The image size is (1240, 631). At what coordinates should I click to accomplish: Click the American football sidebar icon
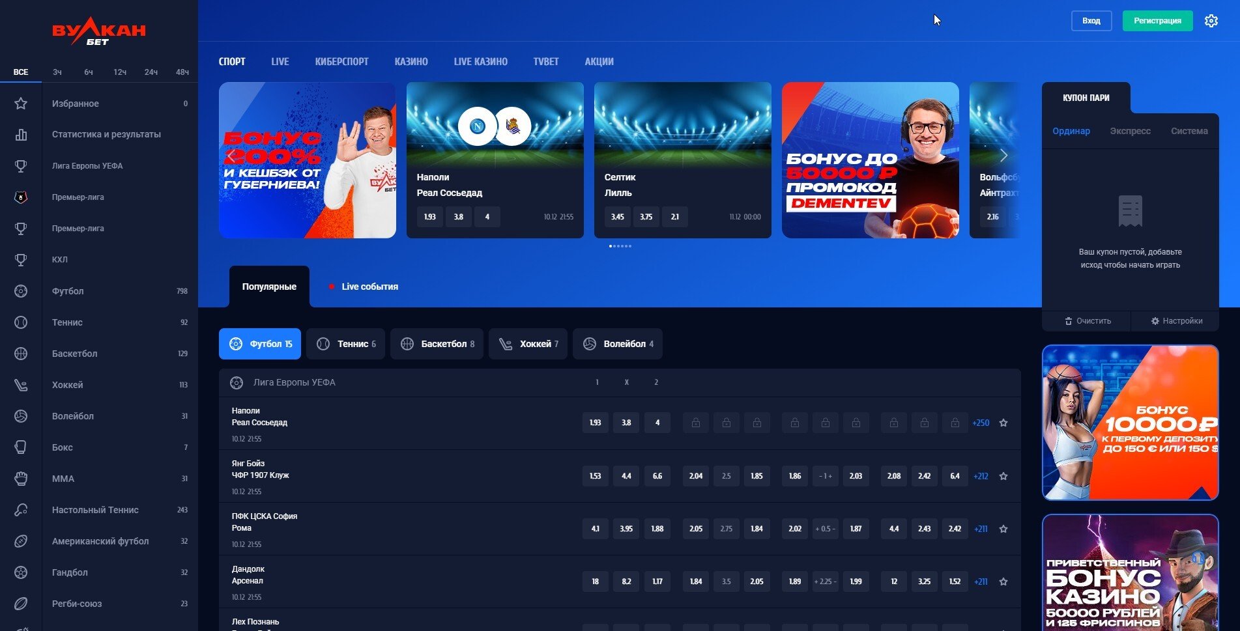[21, 541]
